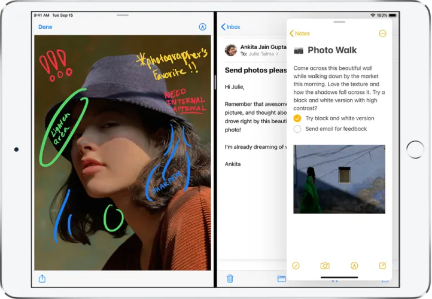Tap the grabber handle atop the Notes panel
The height and width of the screenshot is (299, 432).
point(339,22)
